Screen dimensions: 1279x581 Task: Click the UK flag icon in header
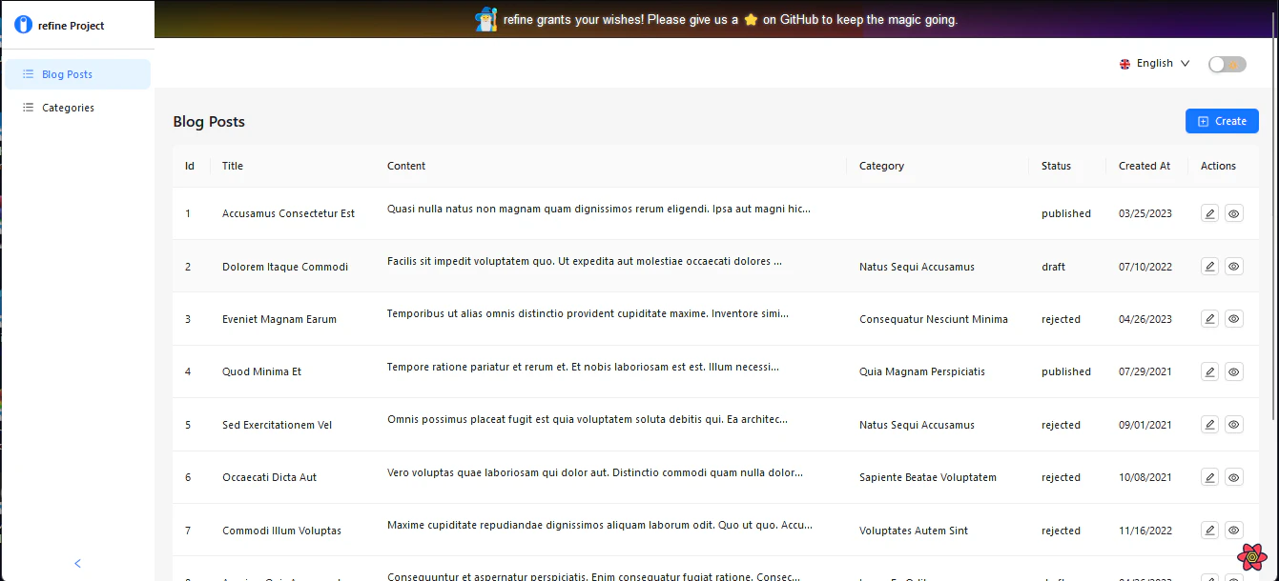(x=1125, y=64)
